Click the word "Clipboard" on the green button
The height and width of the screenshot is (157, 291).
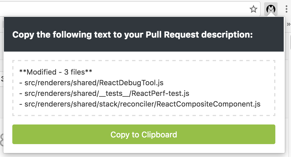point(159,134)
